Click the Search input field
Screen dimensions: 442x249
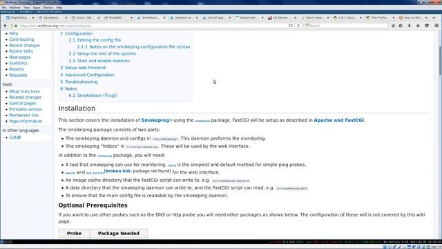(346, 26)
